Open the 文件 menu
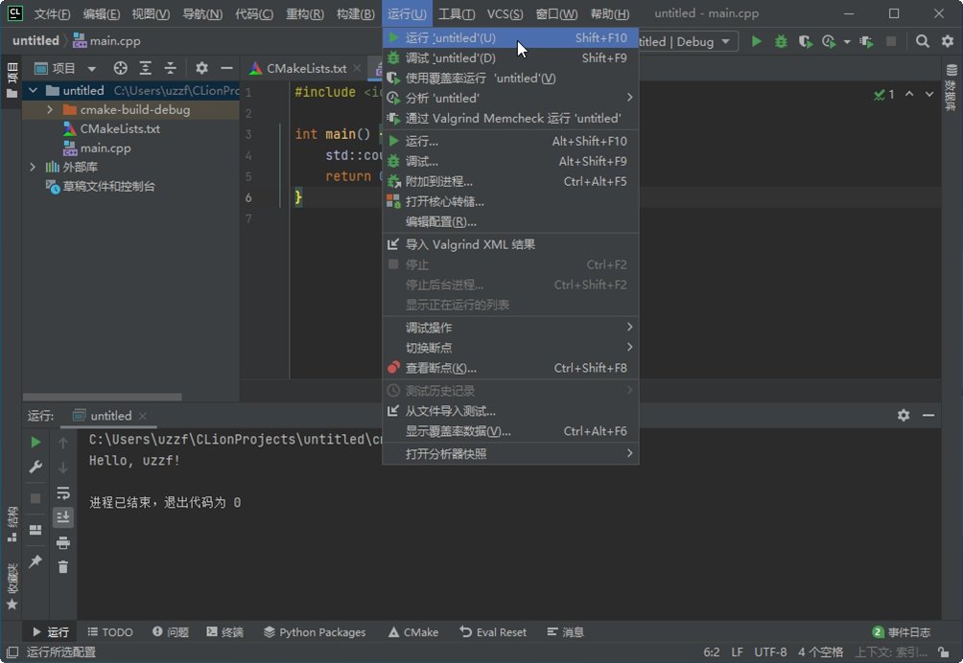 52,13
